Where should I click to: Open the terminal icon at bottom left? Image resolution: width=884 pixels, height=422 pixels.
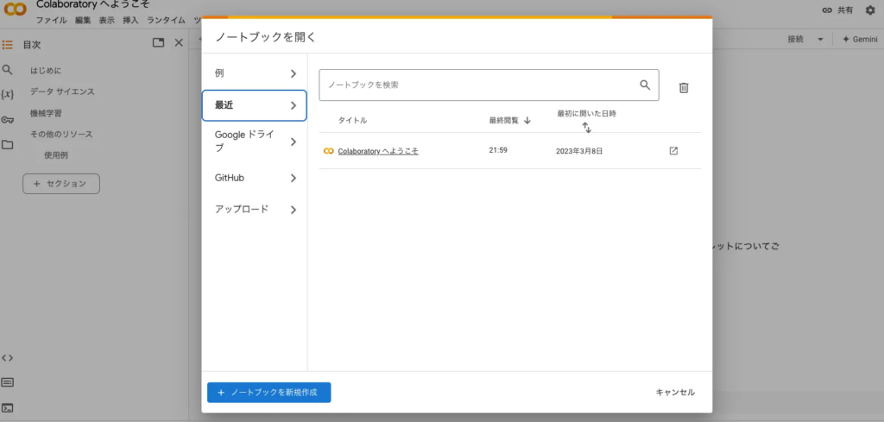[8, 407]
